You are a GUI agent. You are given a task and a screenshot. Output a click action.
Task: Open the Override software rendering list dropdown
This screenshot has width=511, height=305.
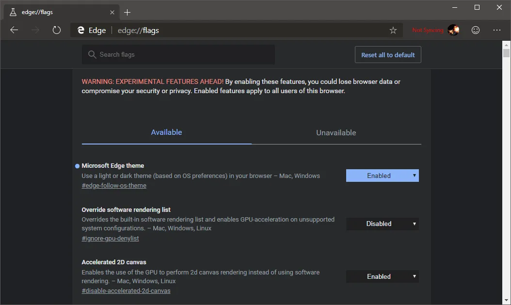[x=382, y=224]
